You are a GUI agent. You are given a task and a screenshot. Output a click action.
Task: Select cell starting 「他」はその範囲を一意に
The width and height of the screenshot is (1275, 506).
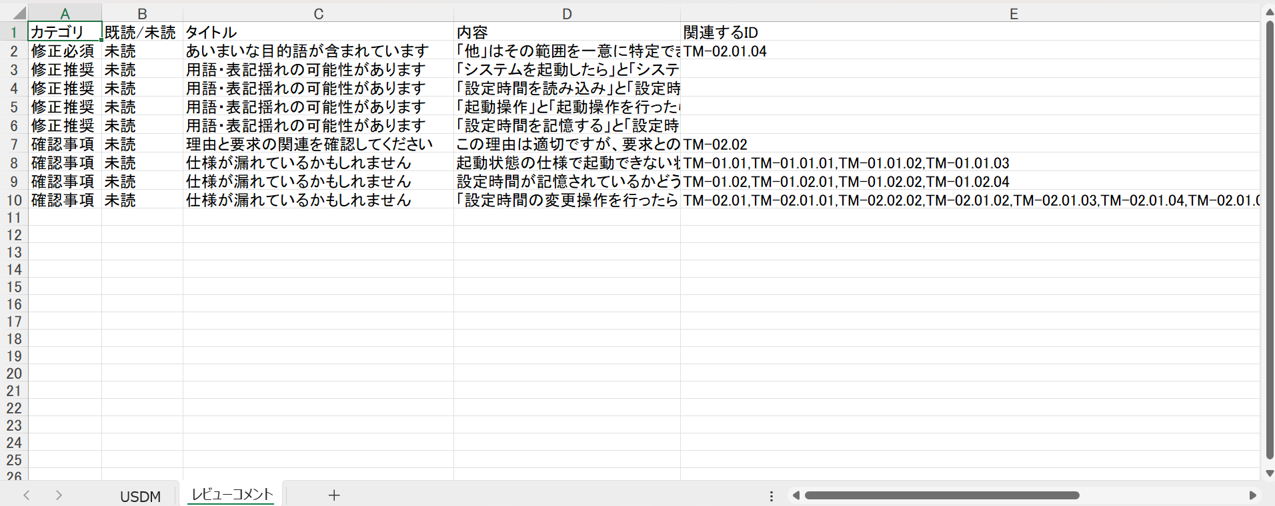(567, 51)
